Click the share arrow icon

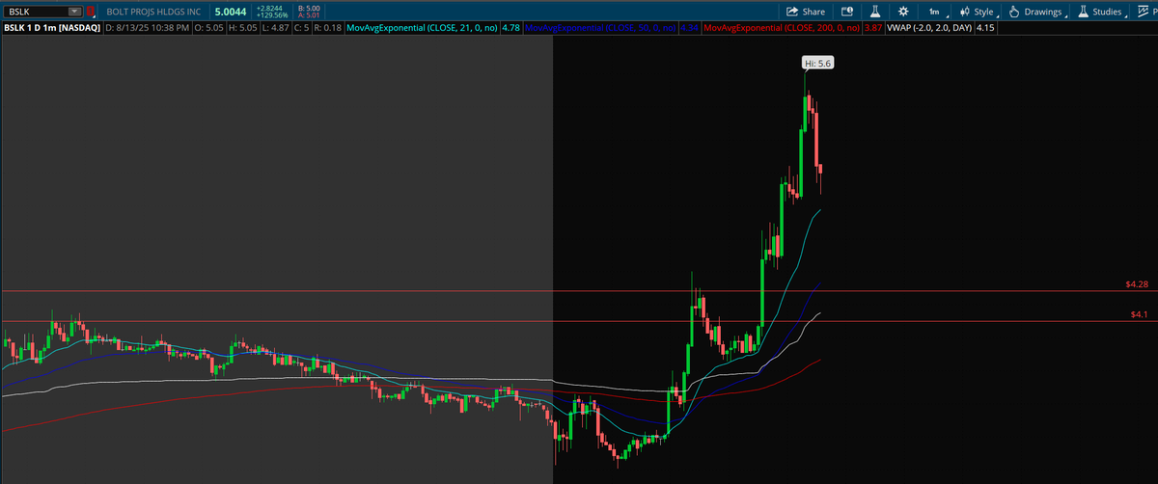[792, 12]
